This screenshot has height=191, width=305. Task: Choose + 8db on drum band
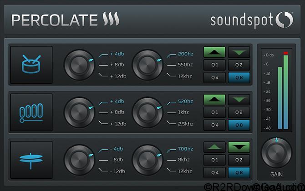point(117,65)
